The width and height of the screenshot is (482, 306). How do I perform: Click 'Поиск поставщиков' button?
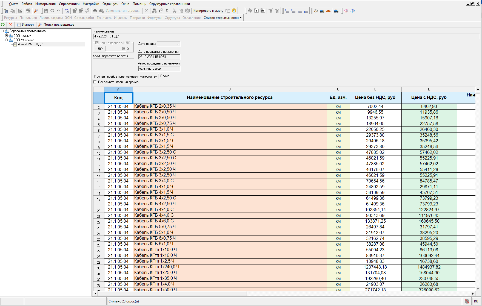click(x=56, y=25)
